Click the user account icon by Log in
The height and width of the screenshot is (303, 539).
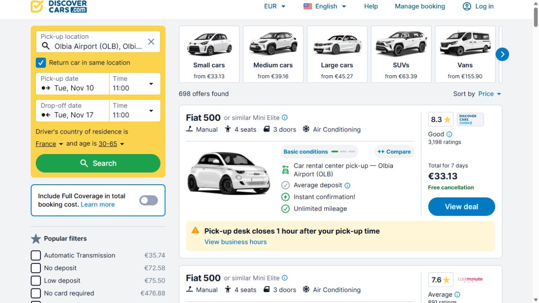point(467,6)
